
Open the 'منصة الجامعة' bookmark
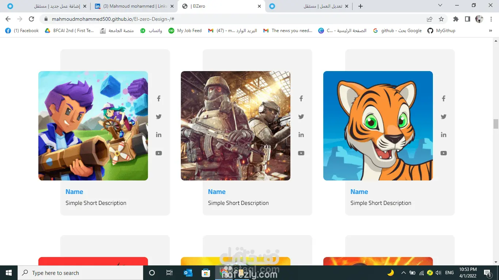coord(117,31)
